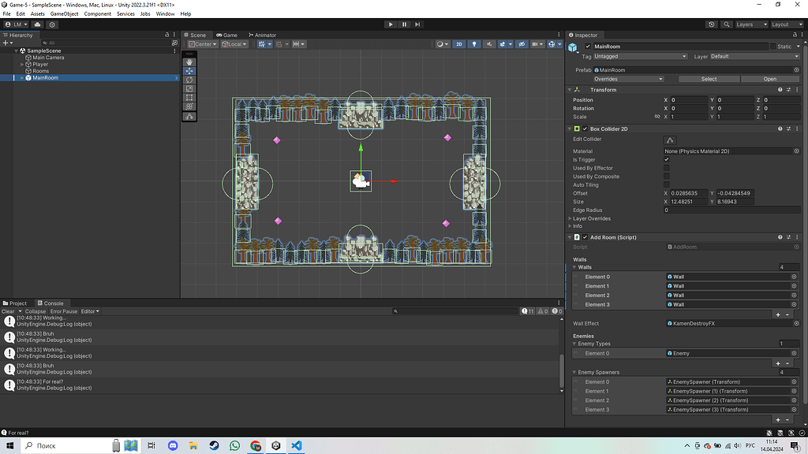Screen dimensions: 808x454
Task: Enable the Used By Effector checkbox
Action: pyautogui.click(x=666, y=166)
